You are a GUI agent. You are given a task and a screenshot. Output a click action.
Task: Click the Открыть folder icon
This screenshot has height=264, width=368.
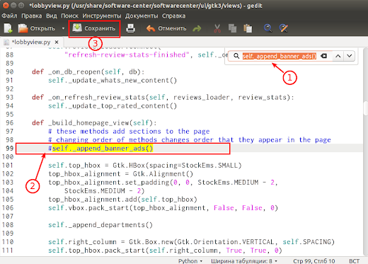coord(23,28)
